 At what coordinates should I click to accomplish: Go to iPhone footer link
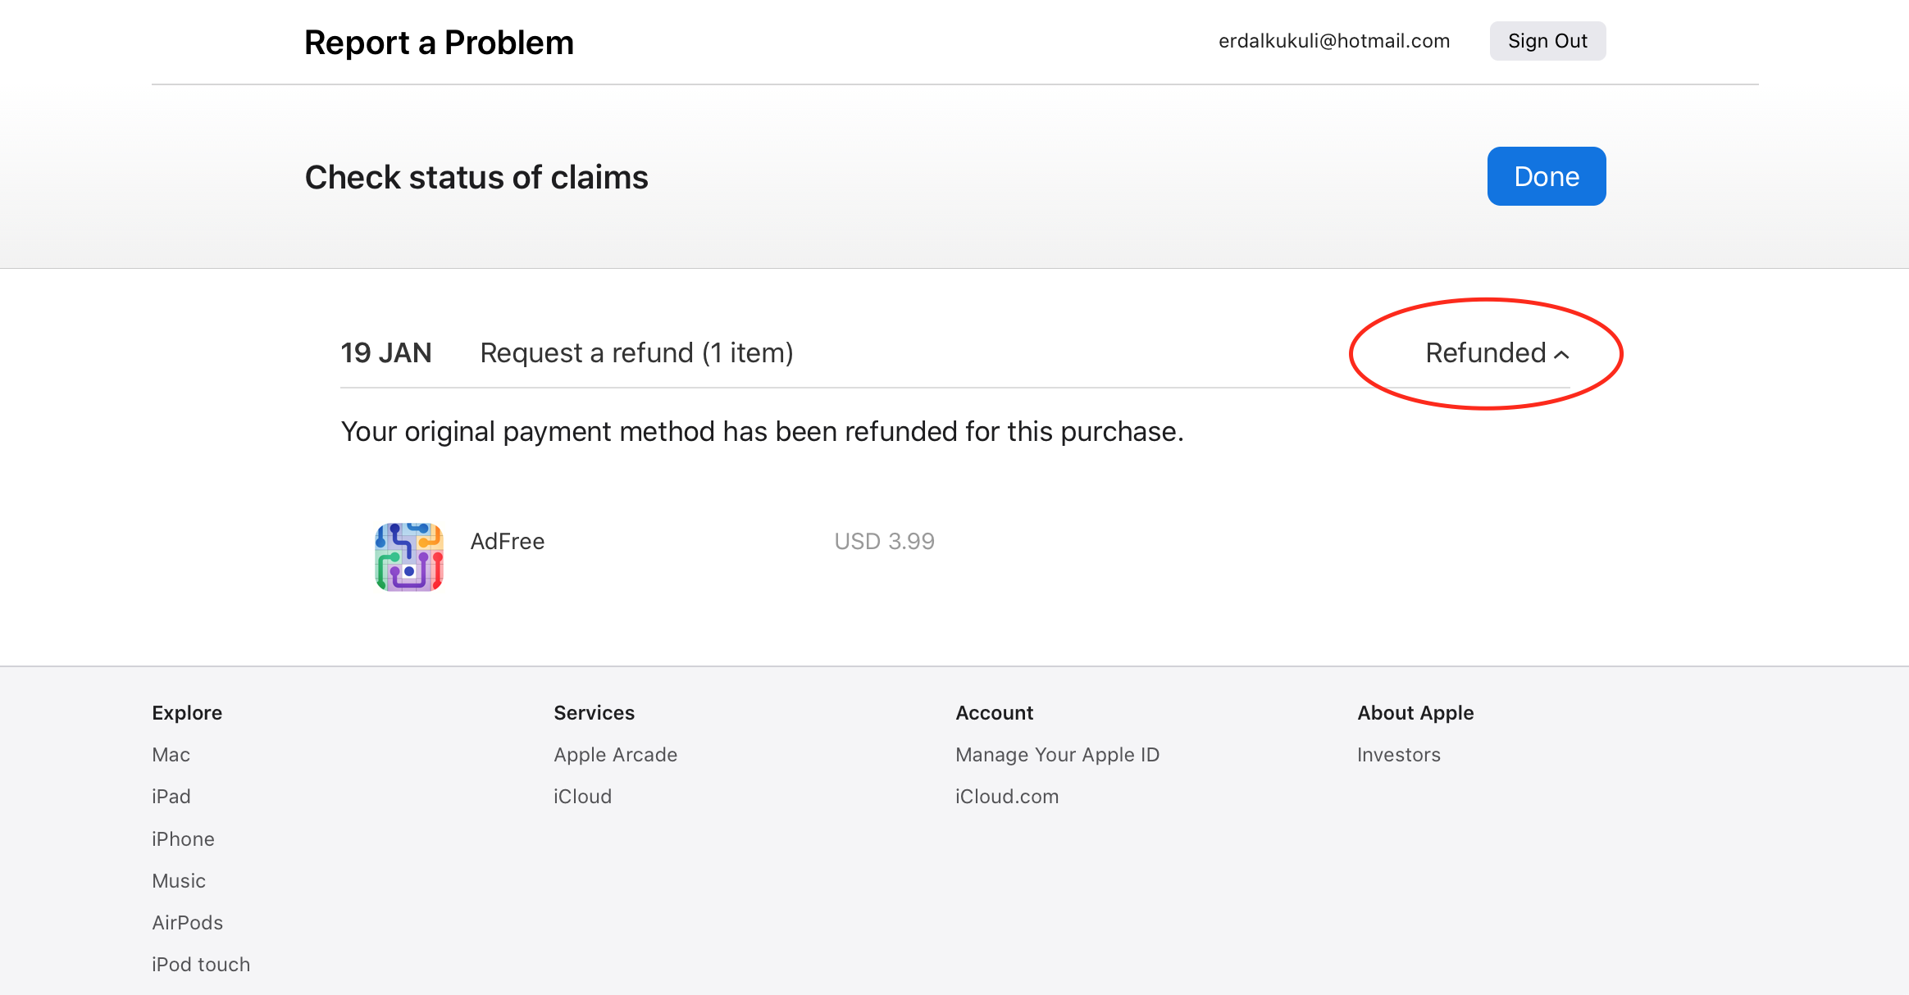click(183, 839)
